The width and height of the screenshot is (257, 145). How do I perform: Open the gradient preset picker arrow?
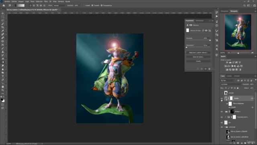[x=25, y=5]
